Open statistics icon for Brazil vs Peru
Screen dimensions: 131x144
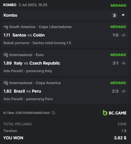click(x=123, y=91)
